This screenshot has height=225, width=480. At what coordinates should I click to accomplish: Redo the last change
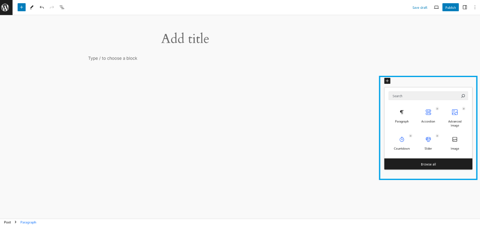(x=52, y=7)
